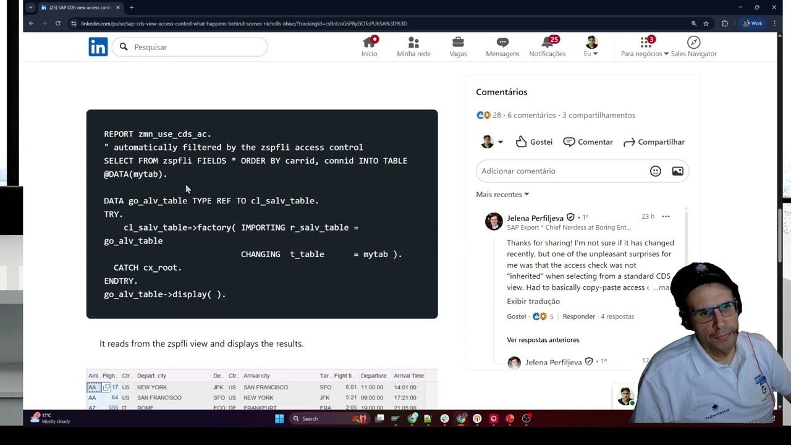Click browser forward arrow
The height and width of the screenshot is (445, 791).
pos(44,23)
